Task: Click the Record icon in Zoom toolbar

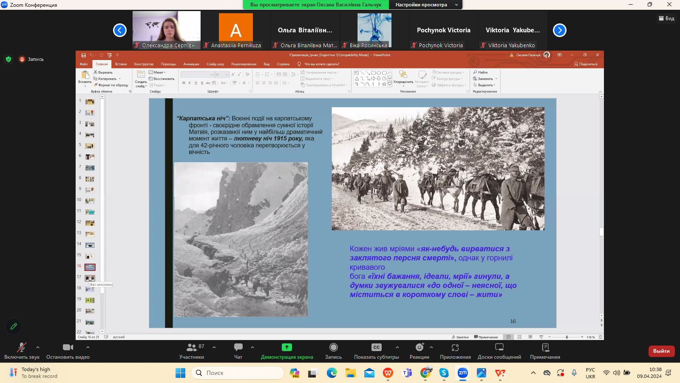Action: (x=333, y=348)
